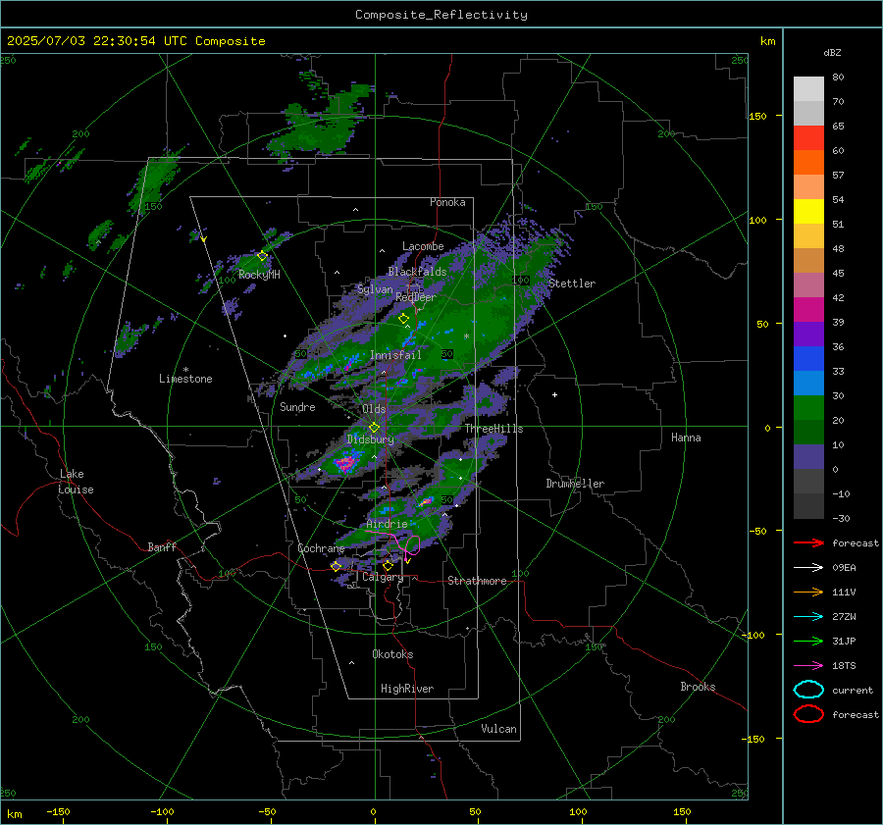Image resolution: width=883 pixels, height=825 pixels.
Task: Click the RedDeer city label
Action: 416,297
